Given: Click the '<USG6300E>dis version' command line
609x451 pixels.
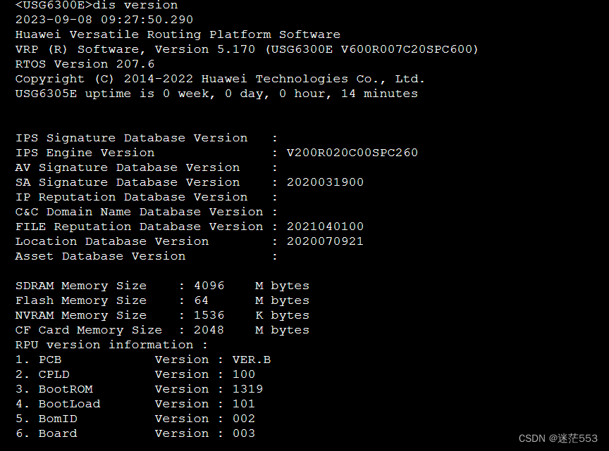Looking at the screenshot, I should pyautogui.click(x=97, y=5).
